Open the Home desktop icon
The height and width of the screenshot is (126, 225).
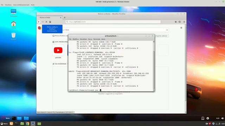pyautogui.click(x=13, y=24)
